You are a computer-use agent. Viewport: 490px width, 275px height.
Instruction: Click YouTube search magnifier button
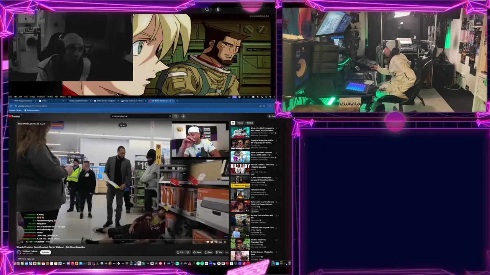(x=176, y=116)
